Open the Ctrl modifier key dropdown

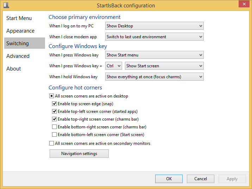114,66
